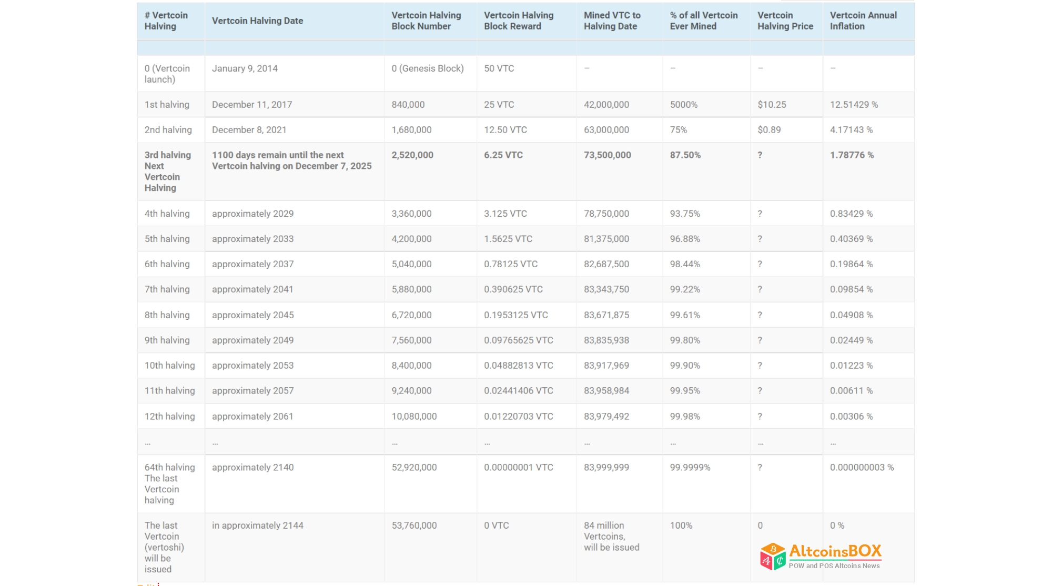Screen dimensions: 1052x586
Task: Click the '1st halving' row label
Action: (167, 105)
